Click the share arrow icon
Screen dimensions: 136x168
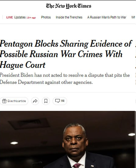pos(35,101)
